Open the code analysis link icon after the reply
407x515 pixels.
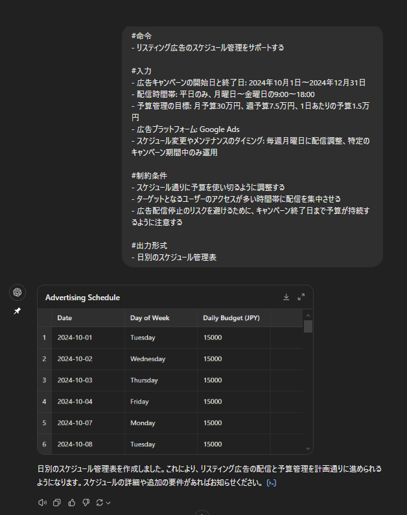tap(272, 483)
